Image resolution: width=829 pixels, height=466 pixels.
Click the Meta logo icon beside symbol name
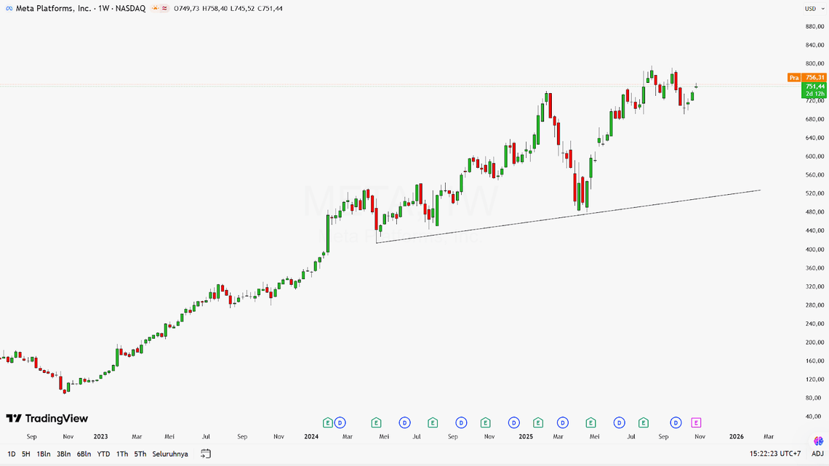(x=9, y=9)
